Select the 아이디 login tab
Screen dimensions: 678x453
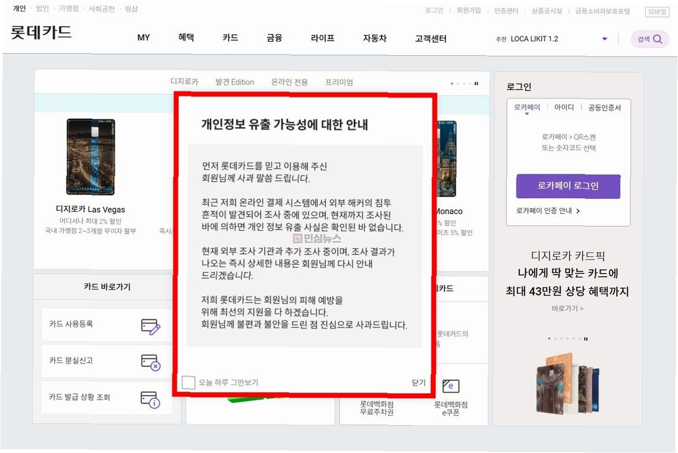(x=564, y=107)
